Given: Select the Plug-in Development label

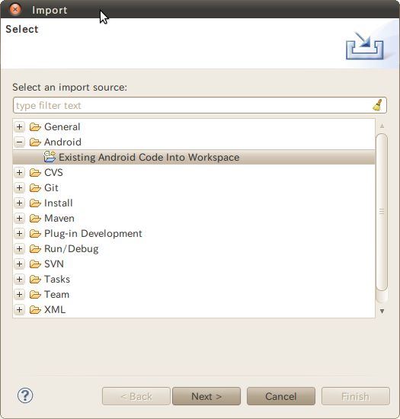Looking at the screenshot, I should click(93, 233).
